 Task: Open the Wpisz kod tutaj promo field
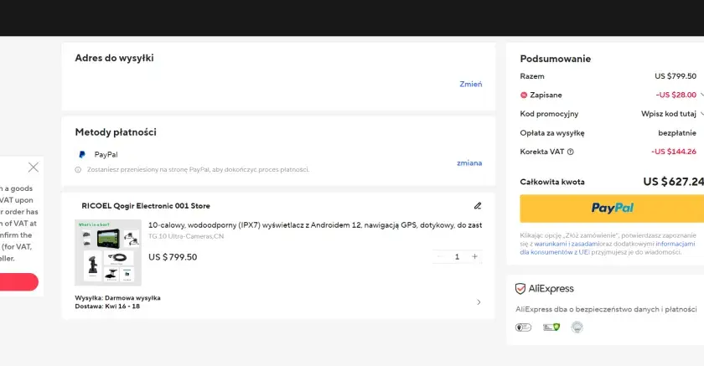[669, 114]
